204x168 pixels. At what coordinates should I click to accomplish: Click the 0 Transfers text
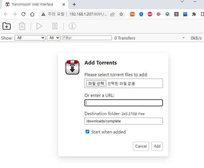click(x=125, y=38)
